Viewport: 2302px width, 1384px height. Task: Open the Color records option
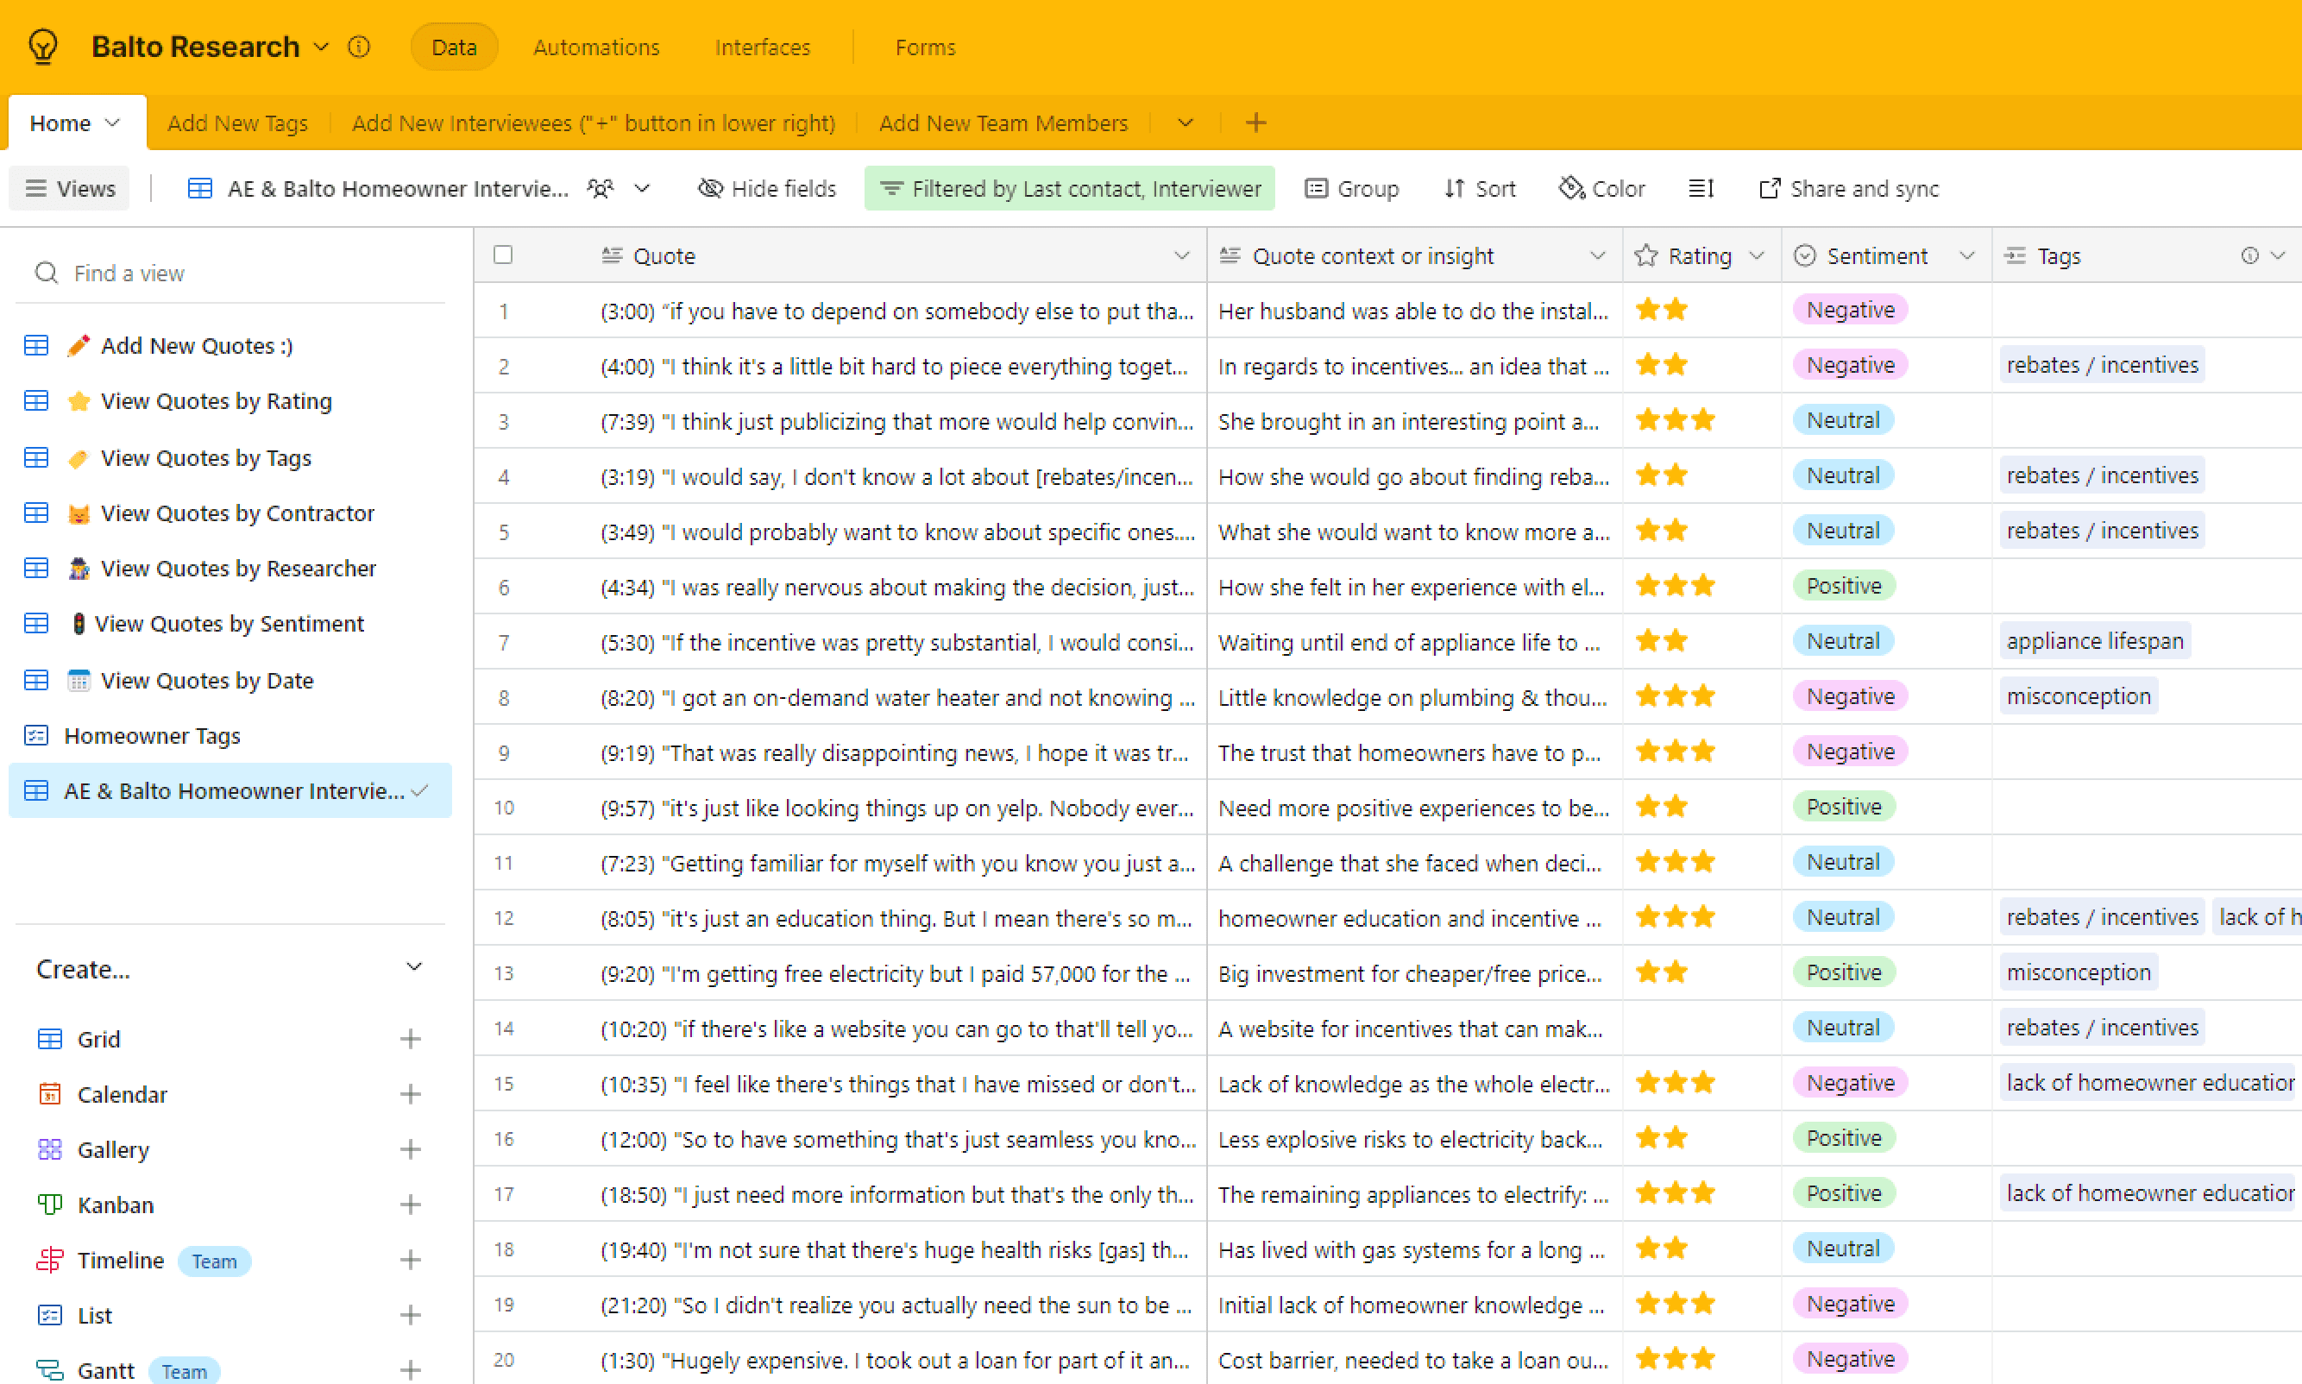pos(1601,188)
